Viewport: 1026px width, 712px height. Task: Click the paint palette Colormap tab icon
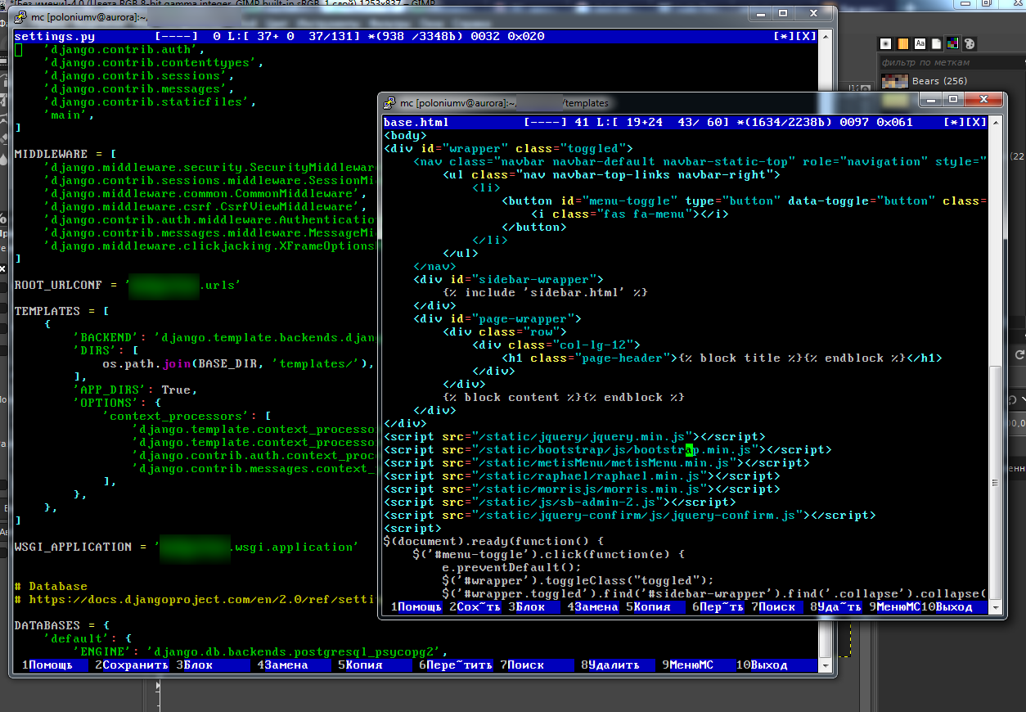point(970,43)
